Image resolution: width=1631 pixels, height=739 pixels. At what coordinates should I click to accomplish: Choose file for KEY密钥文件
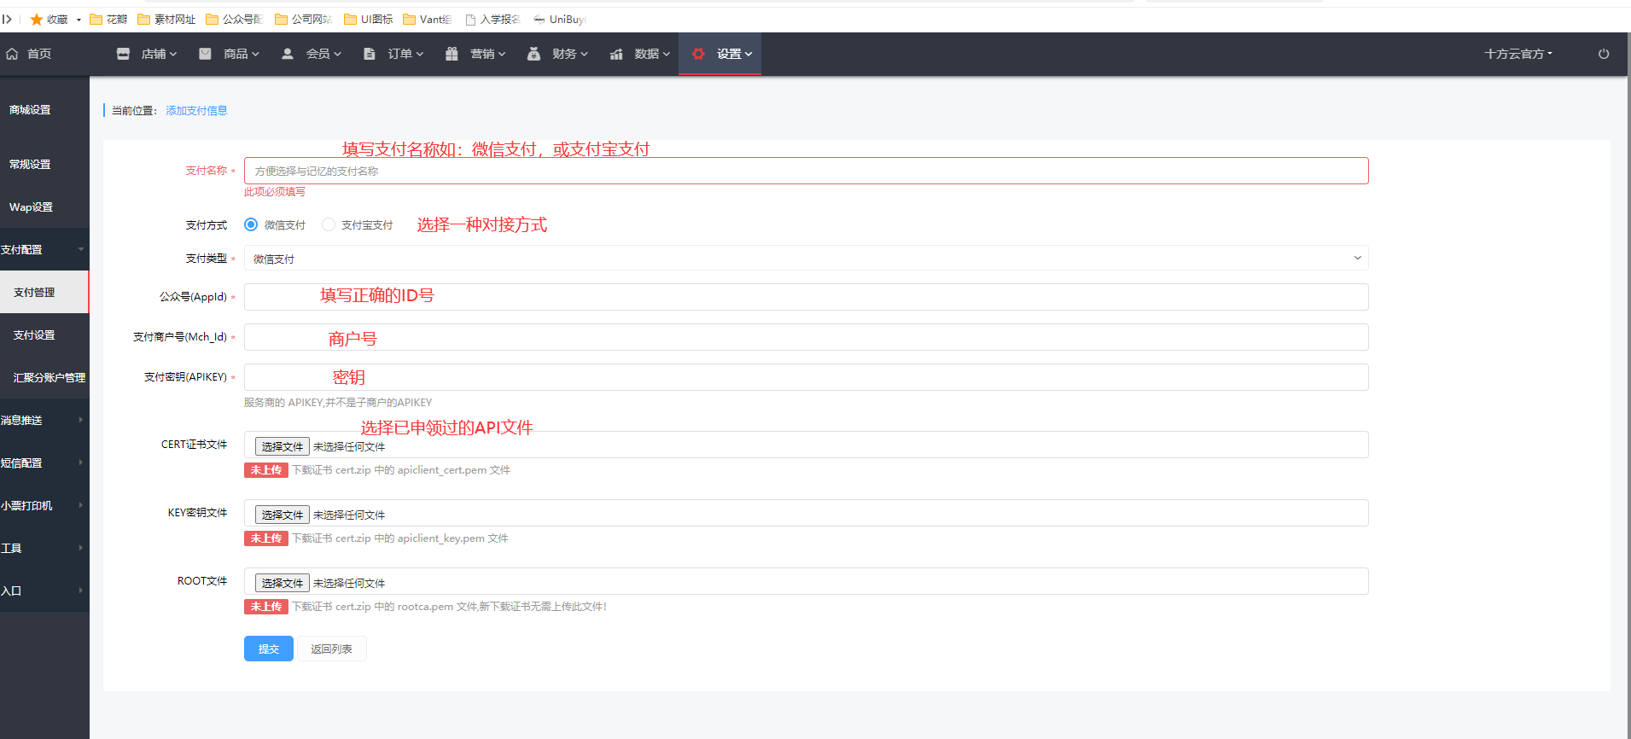coord(282,515)
